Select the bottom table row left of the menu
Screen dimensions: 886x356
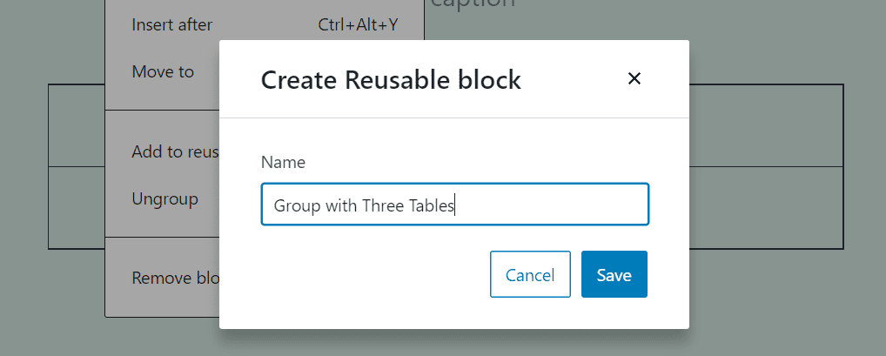click(x=77, y=207)
